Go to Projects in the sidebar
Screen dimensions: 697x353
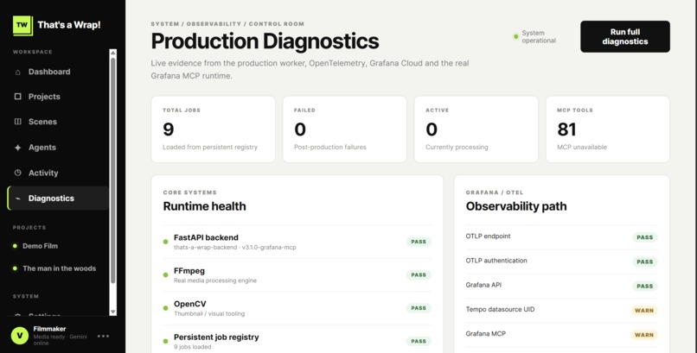pos(58,96)
